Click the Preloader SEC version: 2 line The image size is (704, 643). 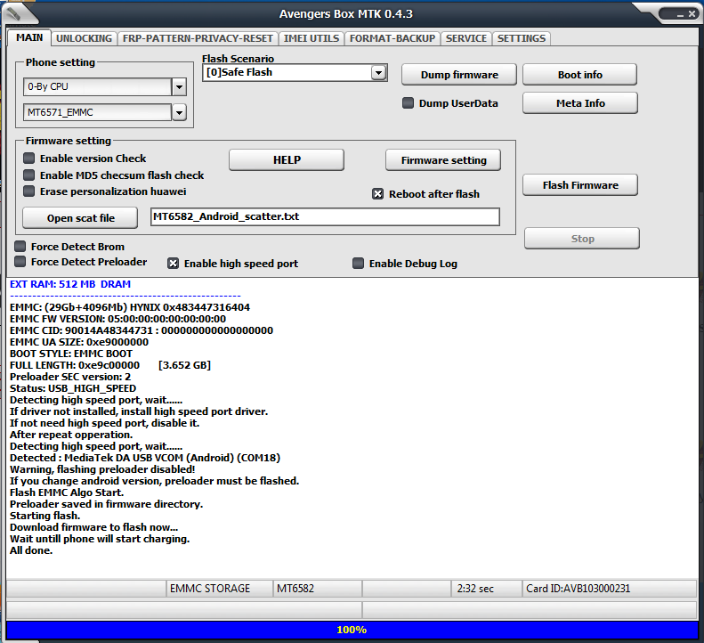point(70,377)
